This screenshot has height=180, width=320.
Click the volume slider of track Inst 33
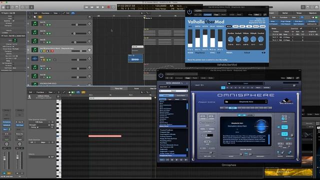(78, 24)
